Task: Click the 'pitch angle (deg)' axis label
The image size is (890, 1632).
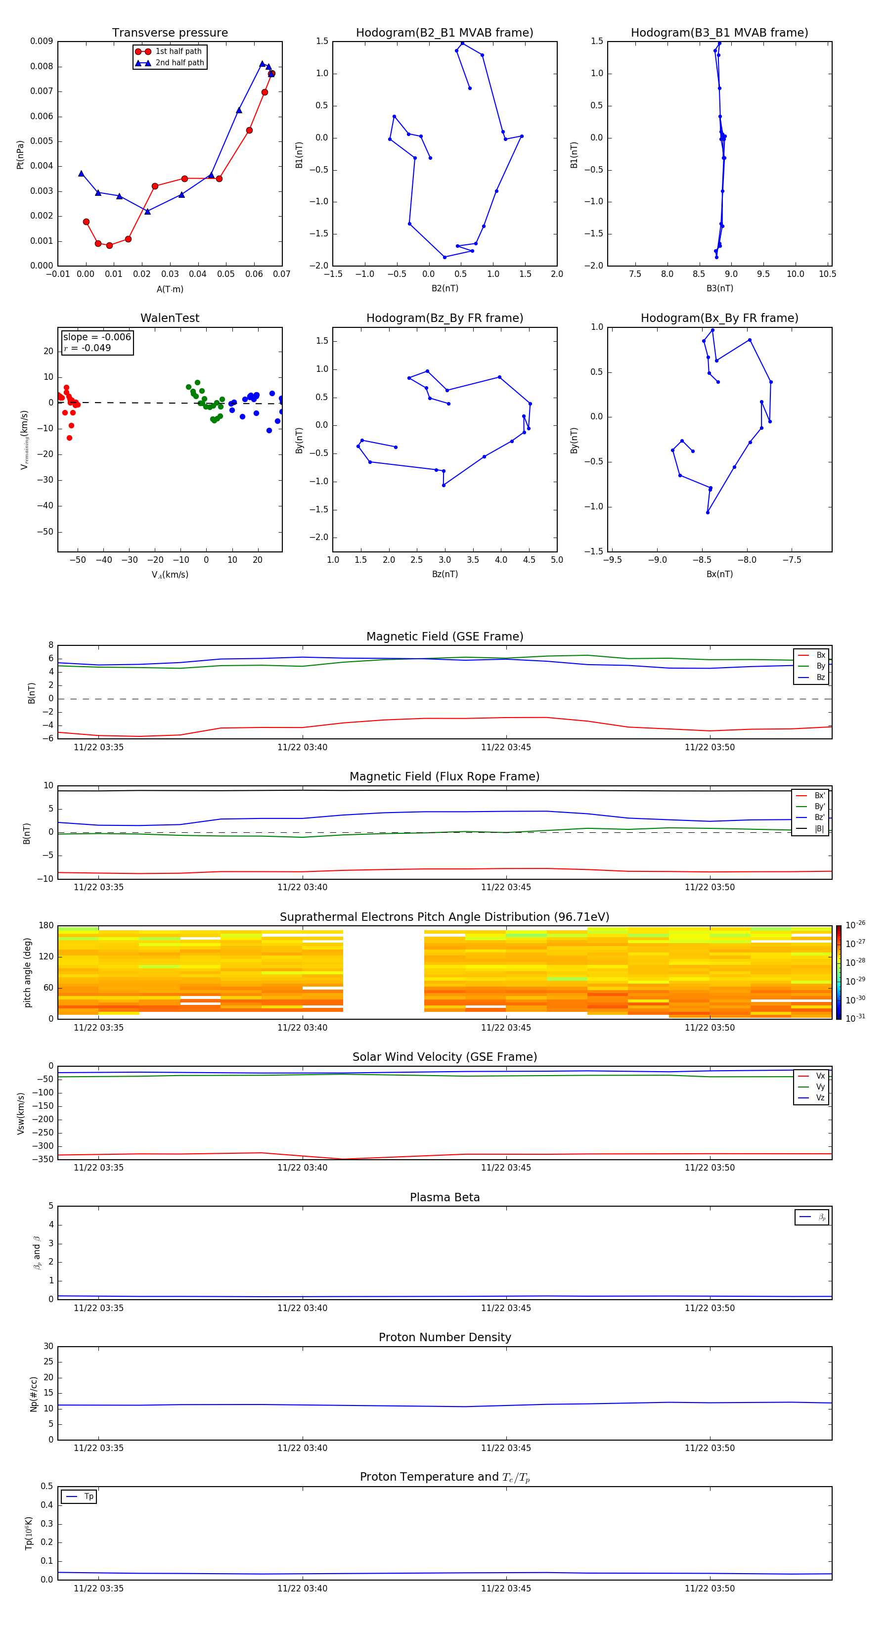Action: (x=28, y=972)
